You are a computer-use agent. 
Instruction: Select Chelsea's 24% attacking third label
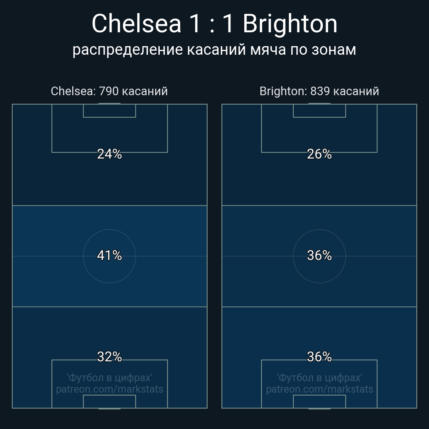coord(109,154)
